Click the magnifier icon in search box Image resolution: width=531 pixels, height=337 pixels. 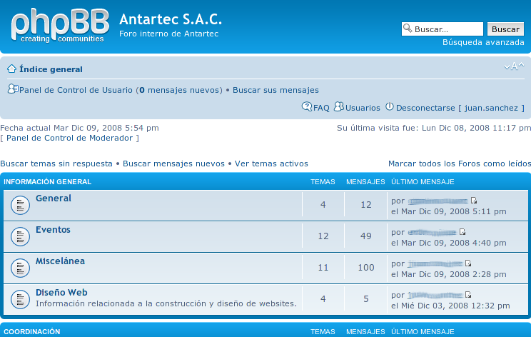pyautogui.click(x=408, y=28)
